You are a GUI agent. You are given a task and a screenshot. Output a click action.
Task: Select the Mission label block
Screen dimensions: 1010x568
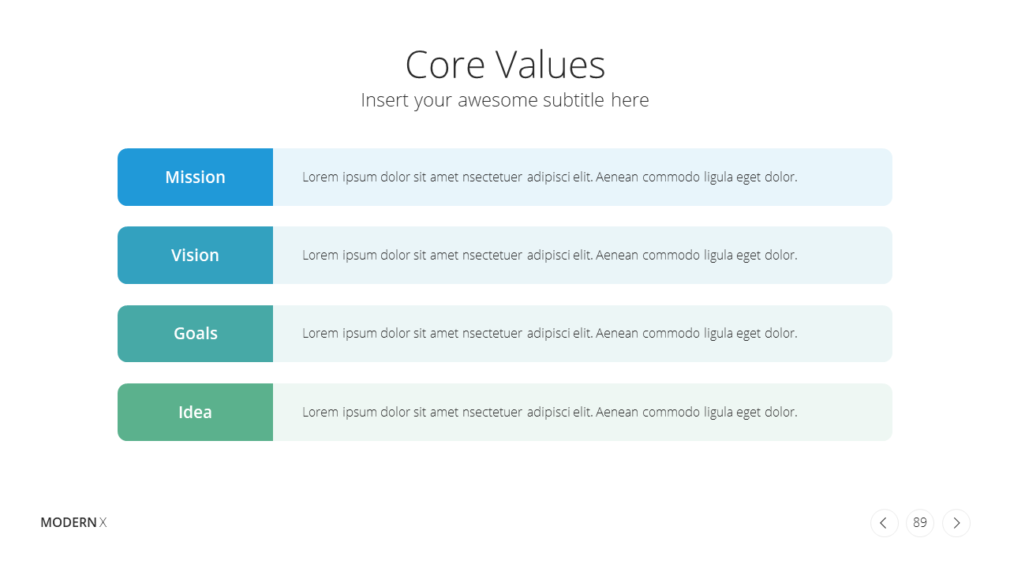(x=195, y=177)
